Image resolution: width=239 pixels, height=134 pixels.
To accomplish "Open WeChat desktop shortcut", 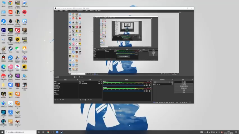I will (17, 49).
